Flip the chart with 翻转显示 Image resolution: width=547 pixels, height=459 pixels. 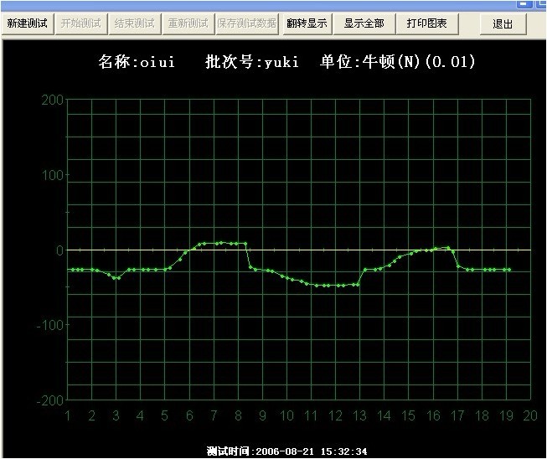pyautogui.click(x=307, y=23)
